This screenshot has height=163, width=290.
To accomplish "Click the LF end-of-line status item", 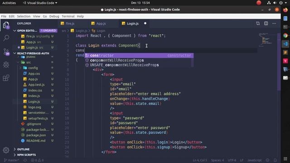I will tap(242, 160).
